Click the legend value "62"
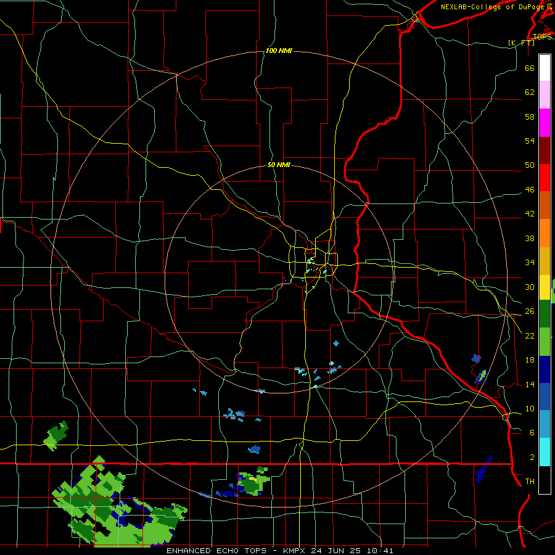This screenshot has width=555, height=555. 530,92
